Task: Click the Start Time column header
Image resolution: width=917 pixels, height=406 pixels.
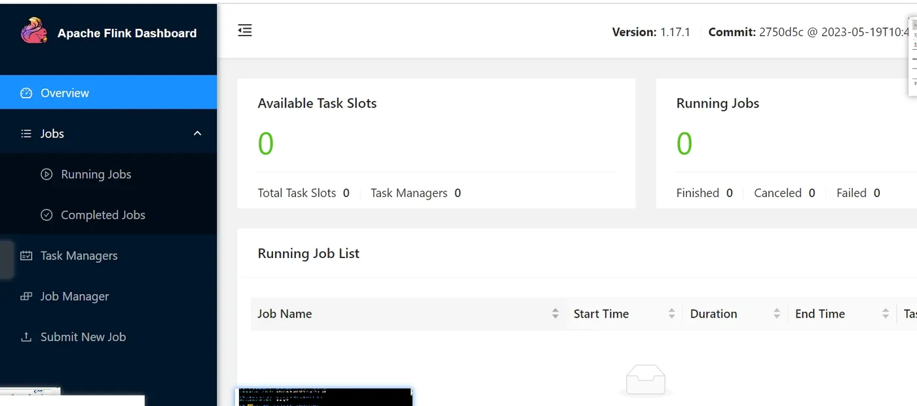Action: click(x=624, y=314)
